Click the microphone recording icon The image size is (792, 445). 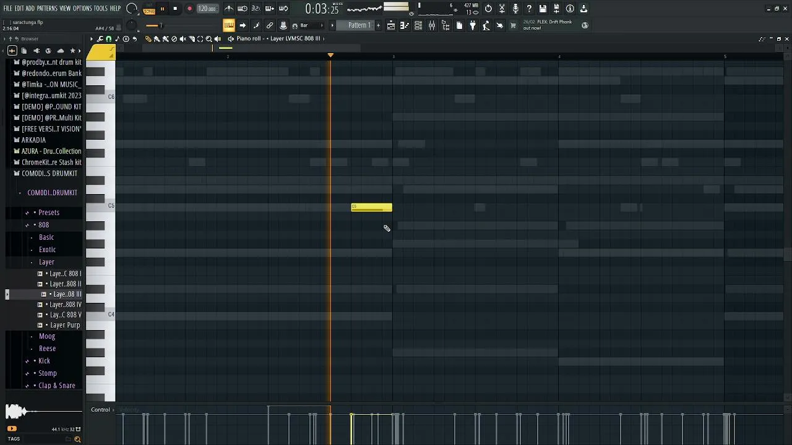(515, 9)
